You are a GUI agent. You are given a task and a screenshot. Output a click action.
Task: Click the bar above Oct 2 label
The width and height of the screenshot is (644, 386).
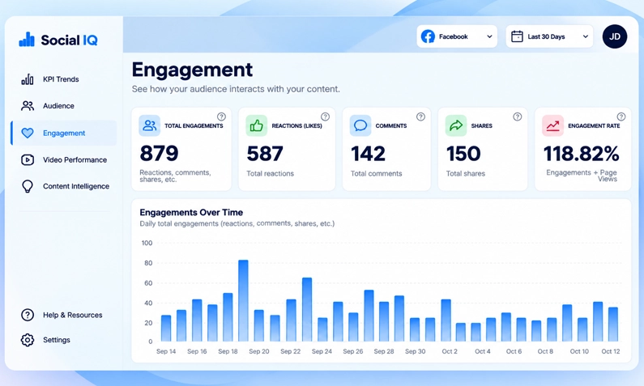(x=446, y=320)
